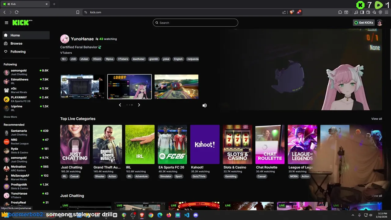Viewport: 391px width, 220px height.
Task: Go to previous featured stream arrow
Action: pyautogui.click(x=120, y=105)
